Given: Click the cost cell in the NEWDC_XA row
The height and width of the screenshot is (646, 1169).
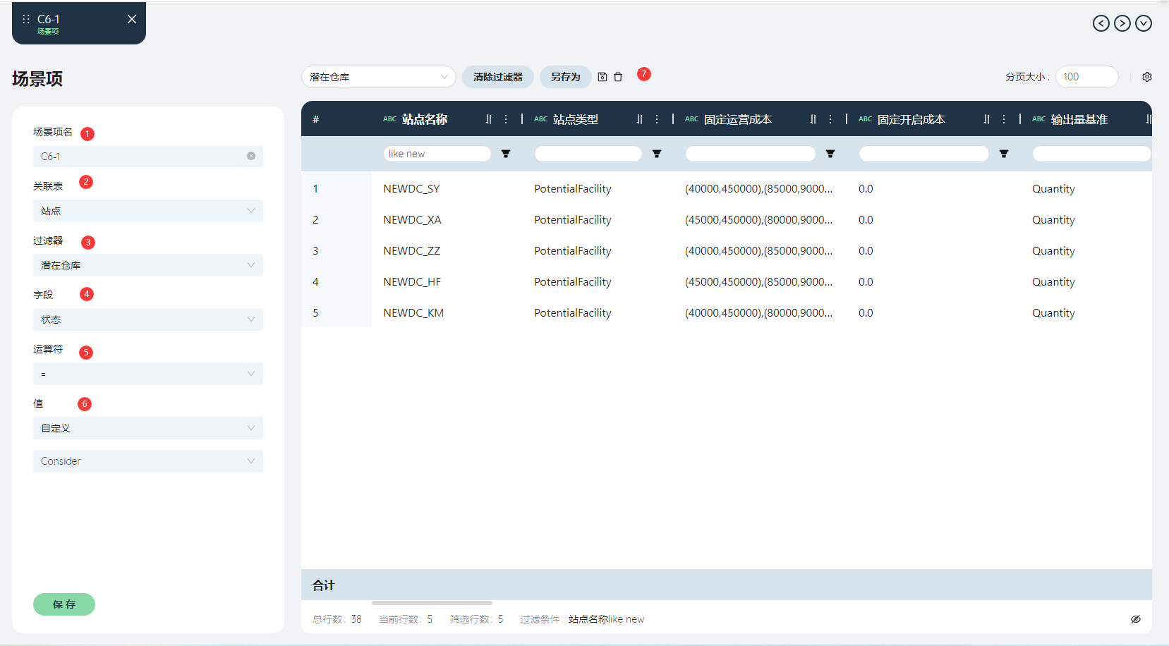Looking at the screenshot, I should click(758, 220).
